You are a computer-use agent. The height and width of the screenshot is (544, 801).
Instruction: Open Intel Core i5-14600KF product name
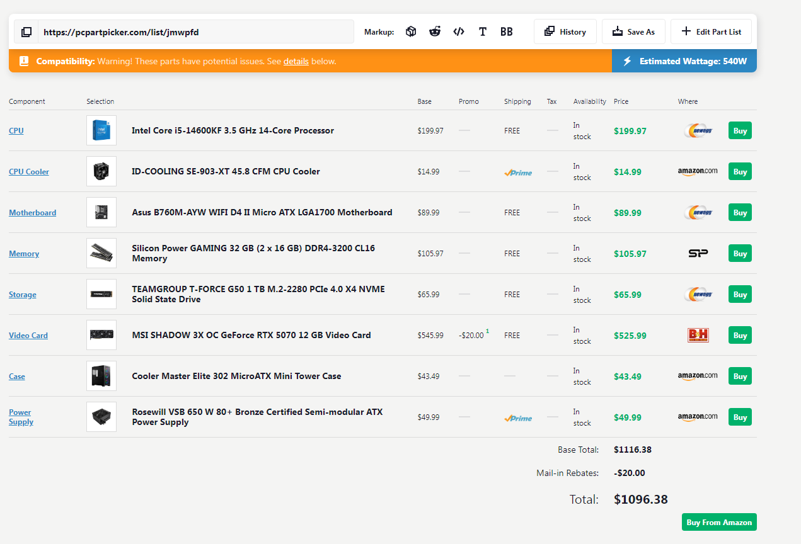[233, 130]
